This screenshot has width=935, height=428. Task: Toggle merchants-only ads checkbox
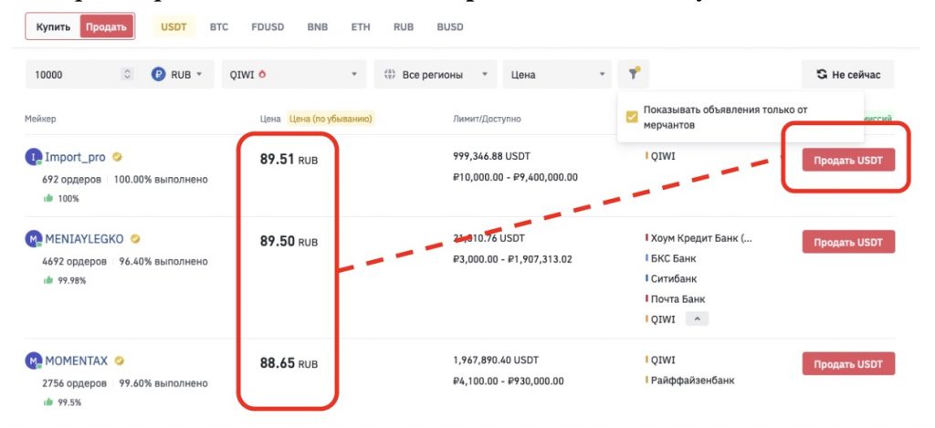(x=632, y=117)
